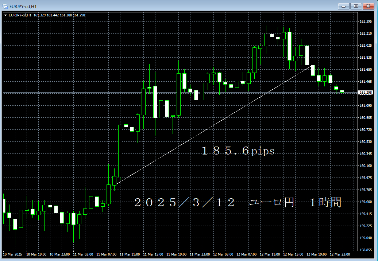Click the 11 Mar 19:00 time label
The image size is (378, 261).
point(177,254)
